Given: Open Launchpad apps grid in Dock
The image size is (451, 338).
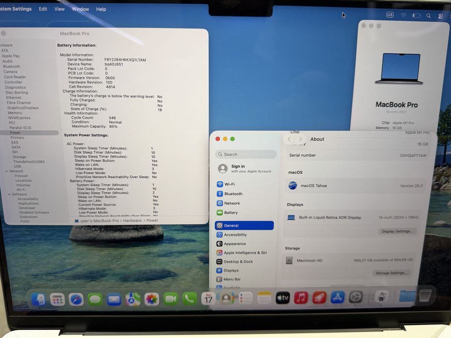Looking at the screenshot, I should click(x=57, y=299).
